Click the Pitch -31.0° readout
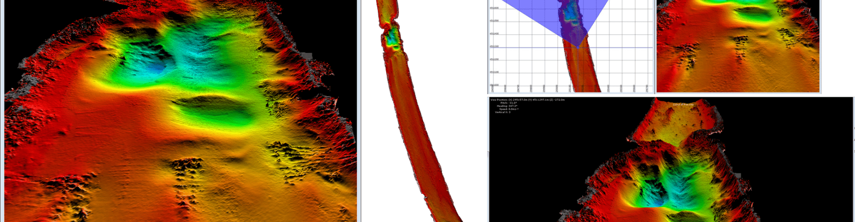 point(509,103)
